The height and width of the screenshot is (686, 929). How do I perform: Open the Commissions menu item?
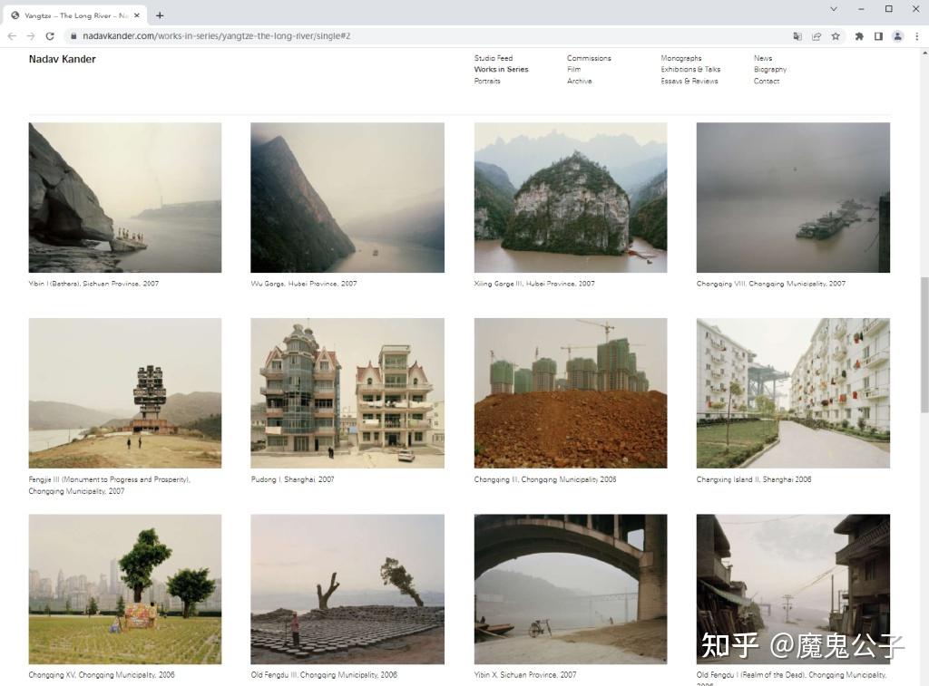[x=589, y=58]
